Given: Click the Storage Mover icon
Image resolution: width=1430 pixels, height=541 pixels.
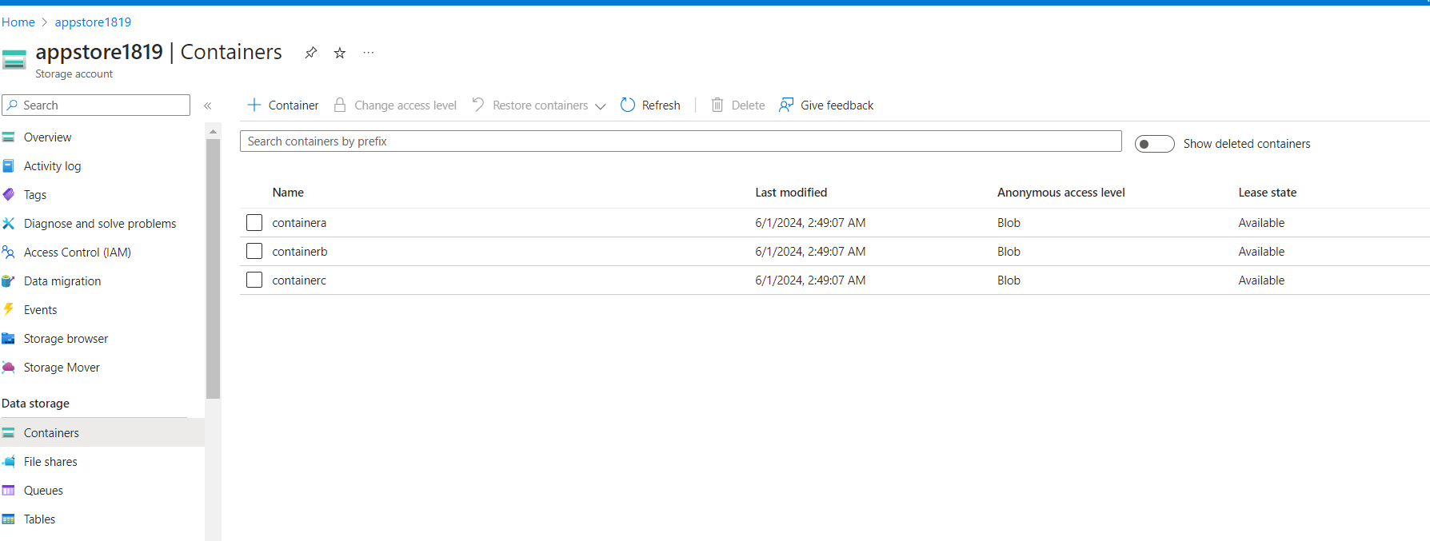Looking at the screenshot, I should click(8, 368).
